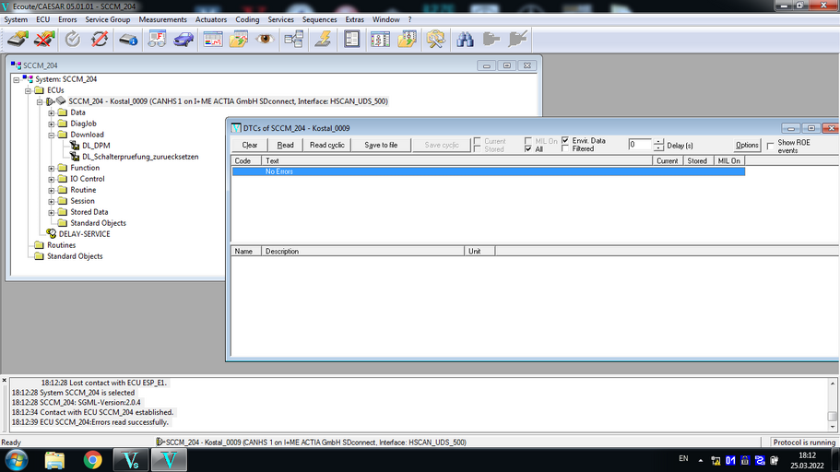Click the yellow lightning bolt toolbar icon
Viewport: 840px width, 472px height.
323,39
